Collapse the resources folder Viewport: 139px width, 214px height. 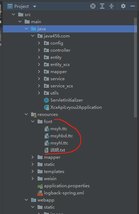click(26, 114)
